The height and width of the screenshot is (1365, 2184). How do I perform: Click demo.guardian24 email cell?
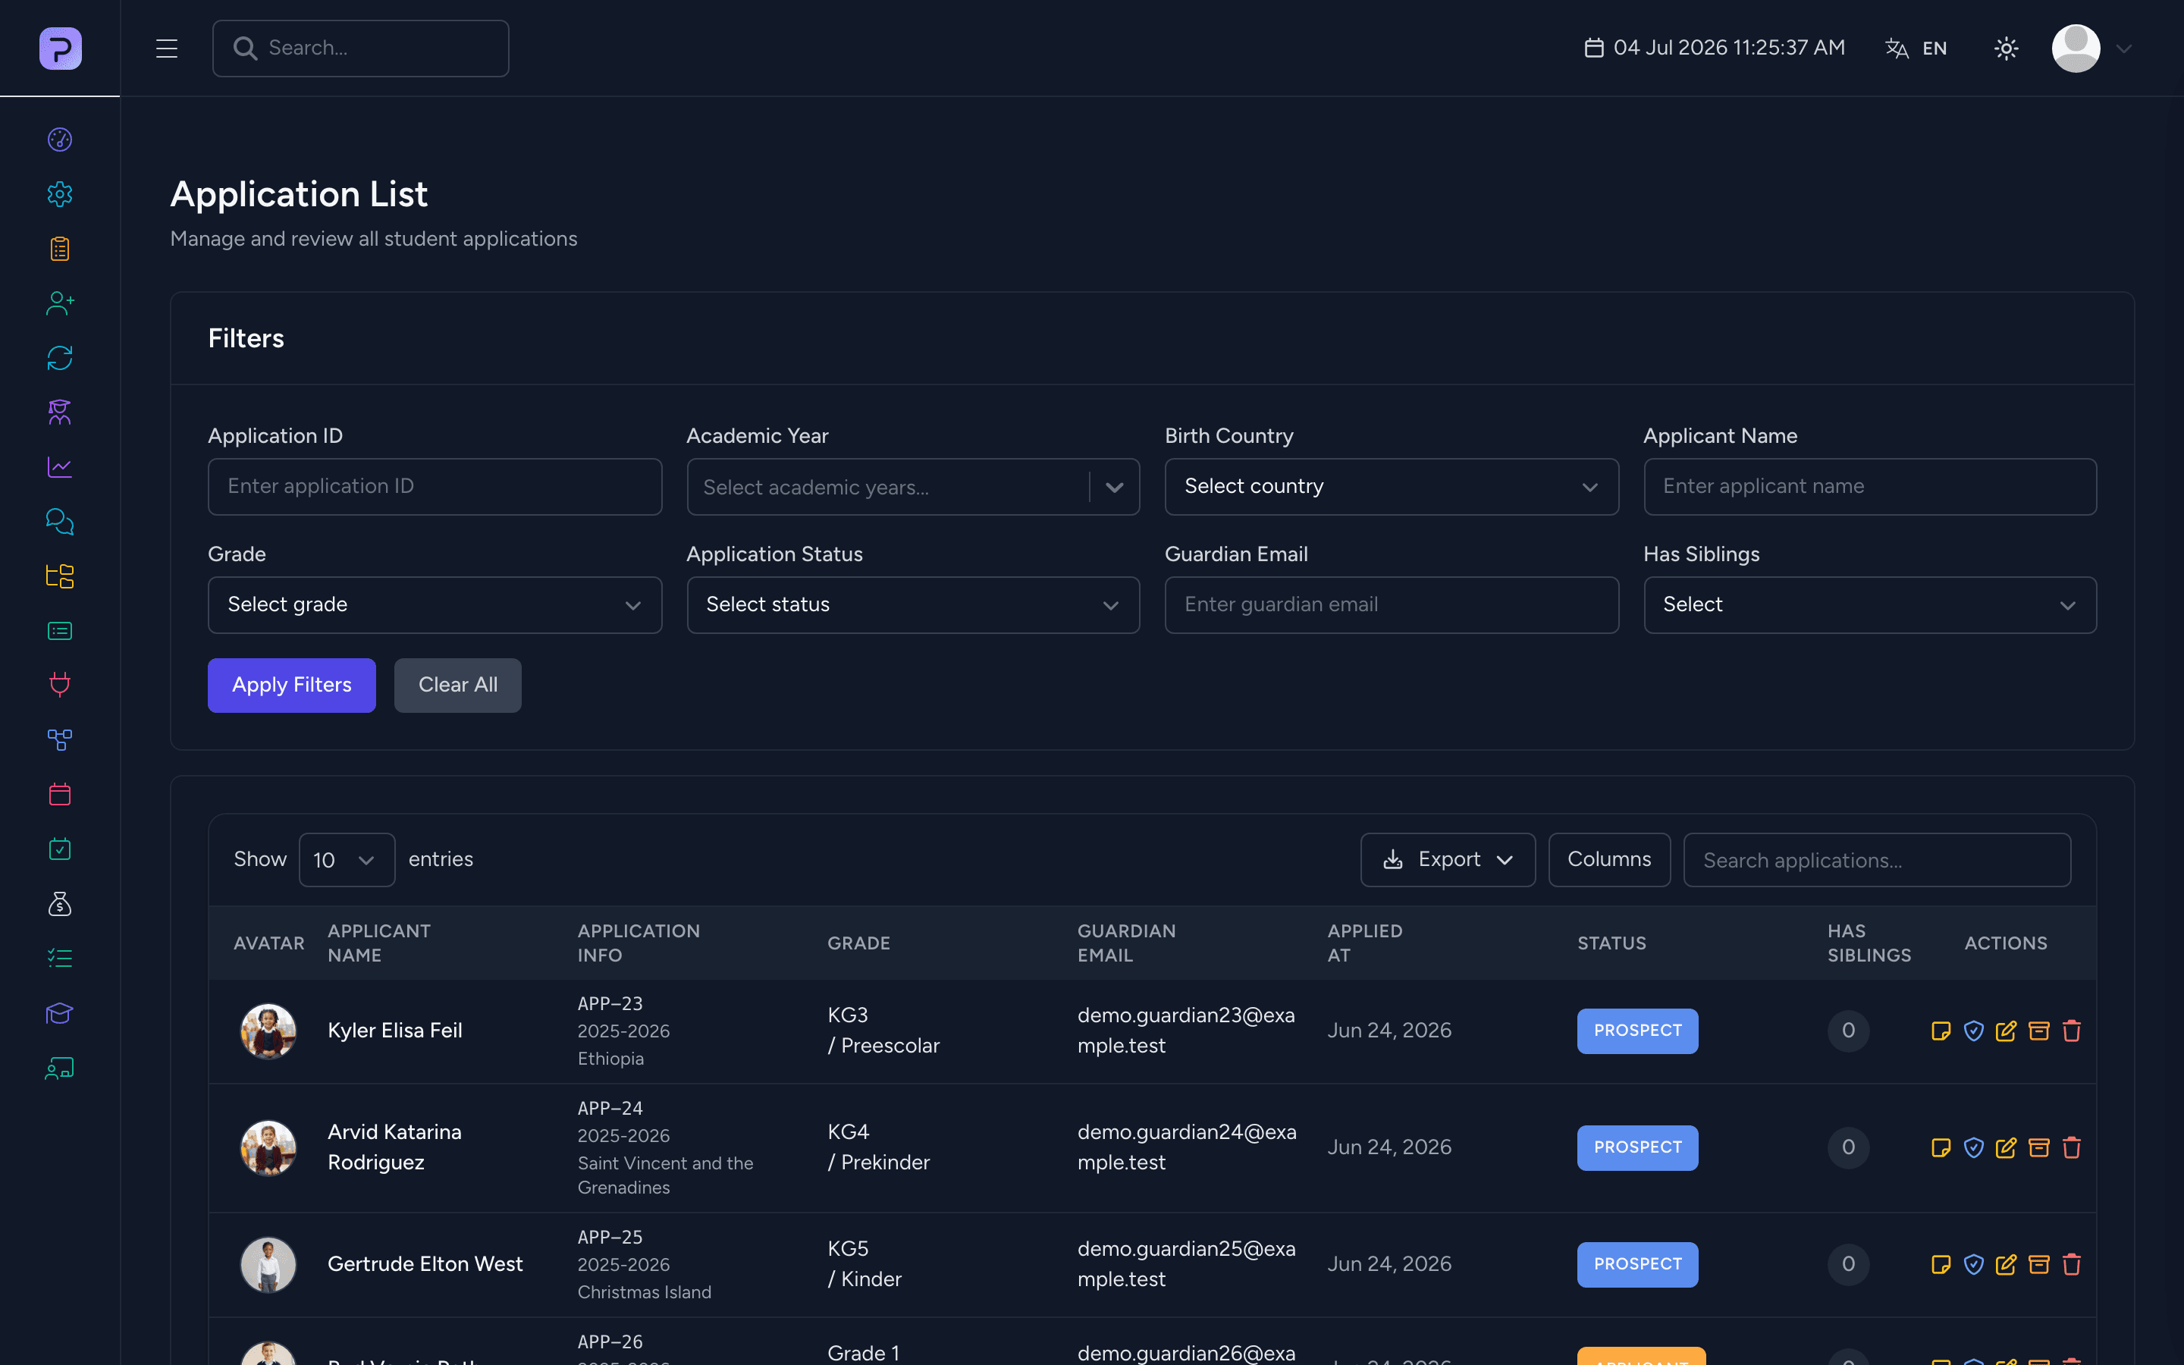(x=1187, y=1147)
